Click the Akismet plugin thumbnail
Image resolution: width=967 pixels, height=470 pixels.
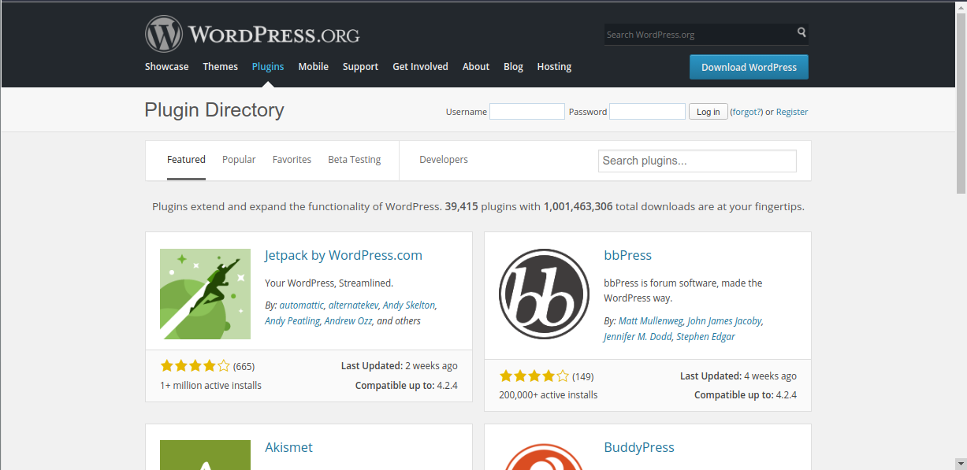pyautogui.click(x=205, y=455)
